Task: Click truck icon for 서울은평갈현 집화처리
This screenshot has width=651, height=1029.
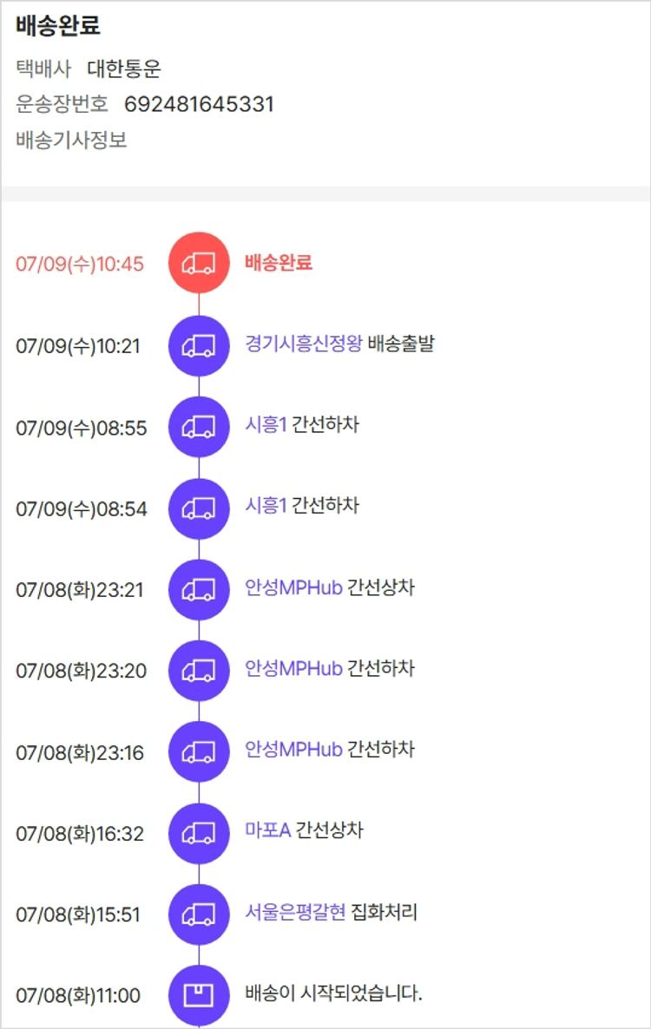Action: click(199, 914)
